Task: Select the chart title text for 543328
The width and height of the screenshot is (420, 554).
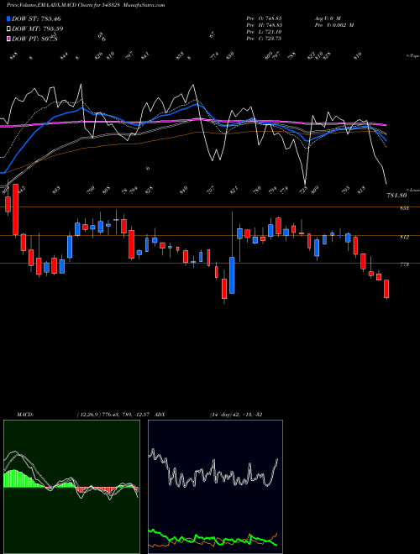Action: 86,5
